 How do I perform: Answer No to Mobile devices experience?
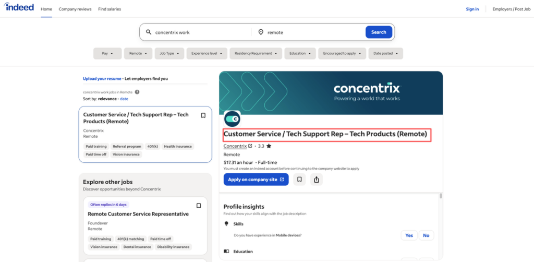[426, 235]
